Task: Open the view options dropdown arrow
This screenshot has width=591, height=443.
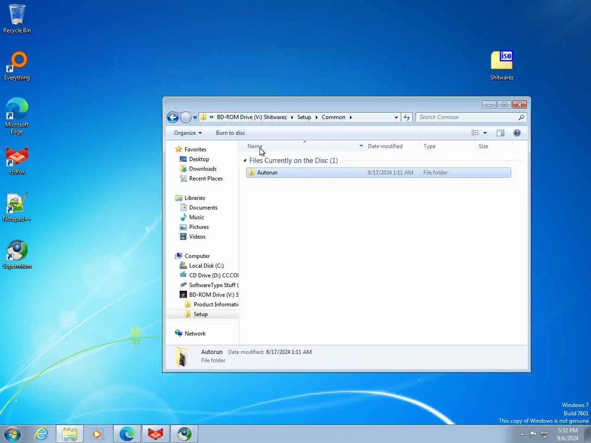Action: [x=485, y=133]
